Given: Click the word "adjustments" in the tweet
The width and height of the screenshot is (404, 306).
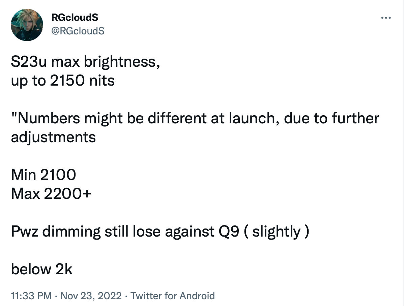Looking at the screenshot, I should tap(53, 137).
